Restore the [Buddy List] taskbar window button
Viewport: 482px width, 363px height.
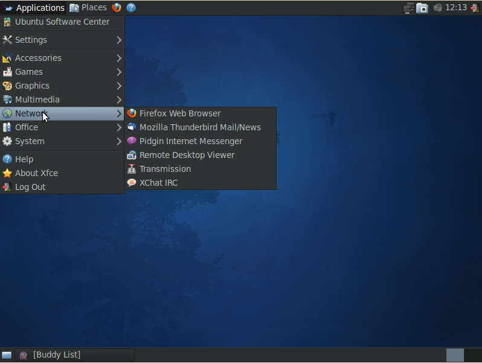point(75,355)
